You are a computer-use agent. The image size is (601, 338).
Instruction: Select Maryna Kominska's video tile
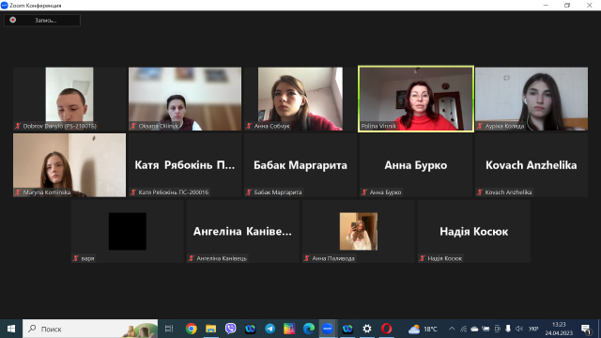point(69,165)
